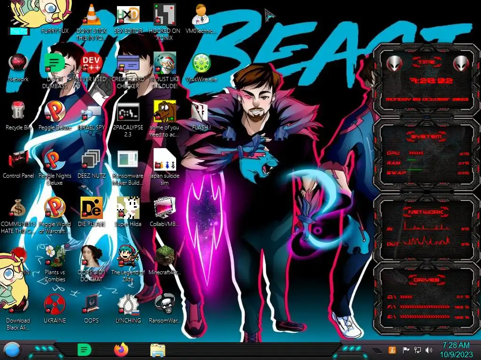Select the DRIVES gadget header
481x360 pixels.
pyautogui.click(x=426, y=280)
